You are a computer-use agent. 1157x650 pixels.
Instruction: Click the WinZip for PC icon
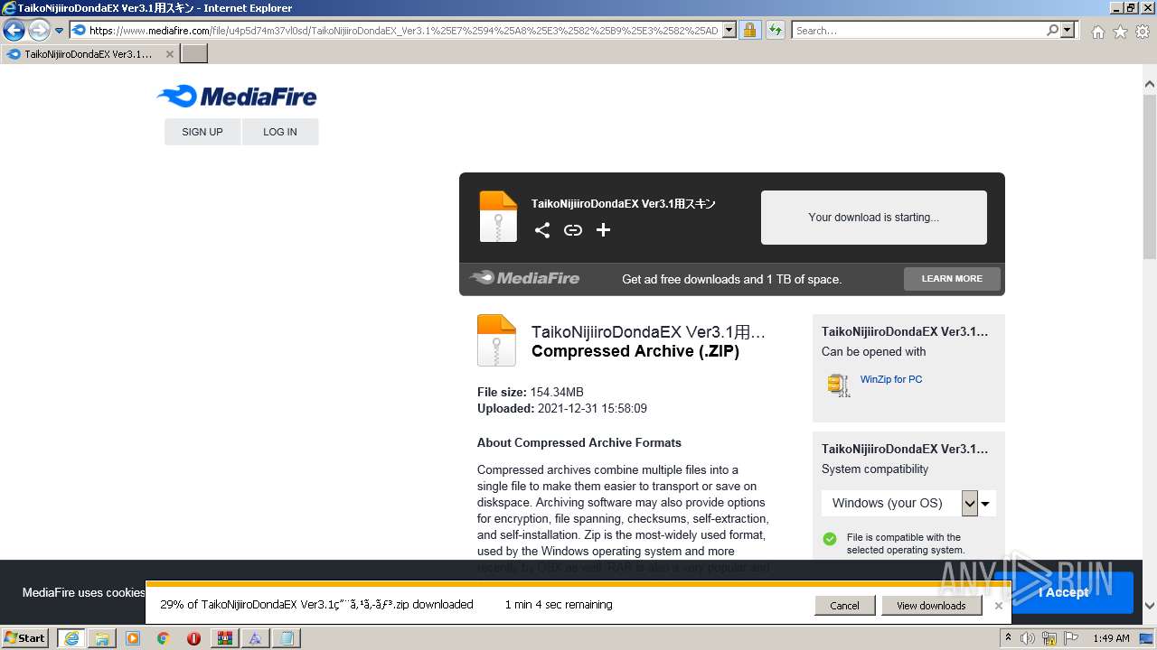(839, 385)
